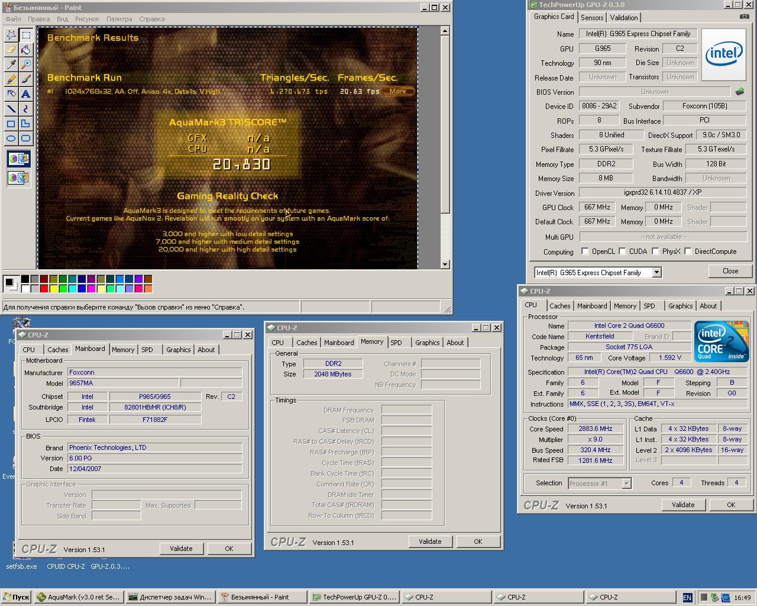Pick the magenta color swatch in palette
Image resolution: width=757 pixels, height=606 pixels.
(91, 289)
